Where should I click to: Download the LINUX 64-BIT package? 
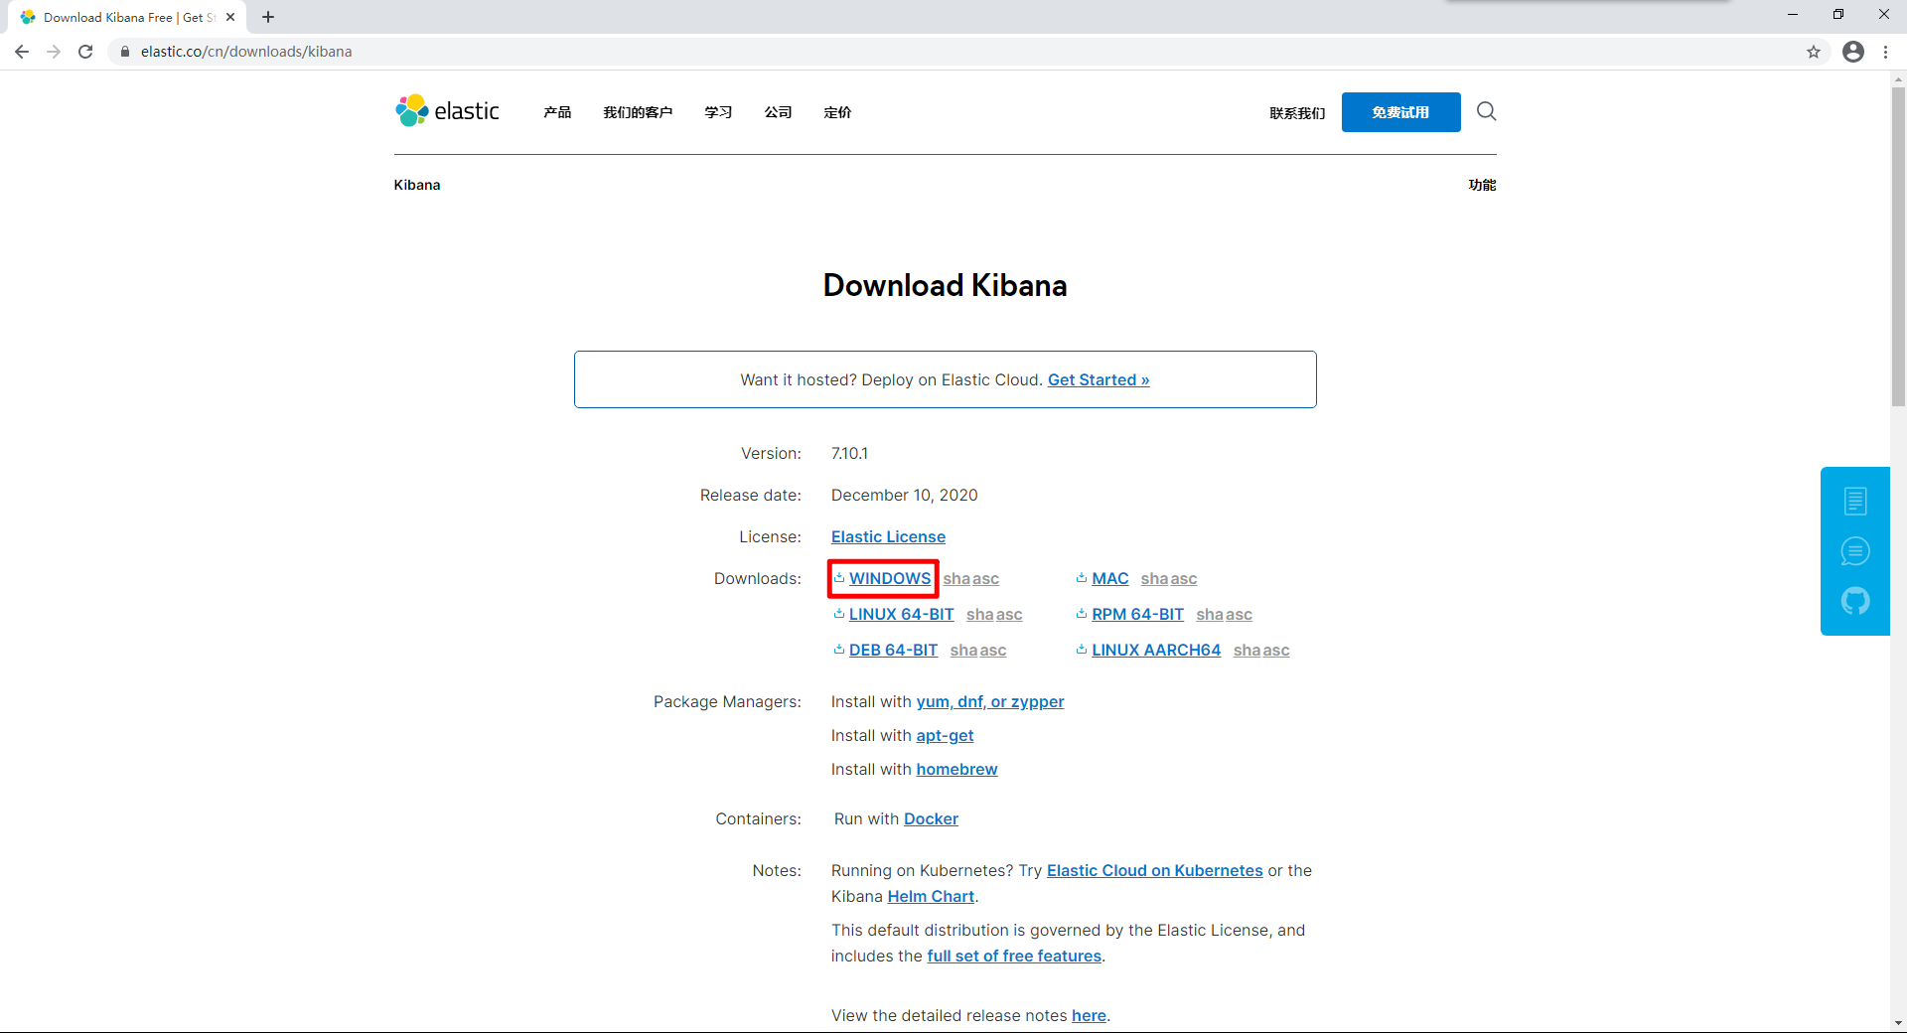pos(901,614)
